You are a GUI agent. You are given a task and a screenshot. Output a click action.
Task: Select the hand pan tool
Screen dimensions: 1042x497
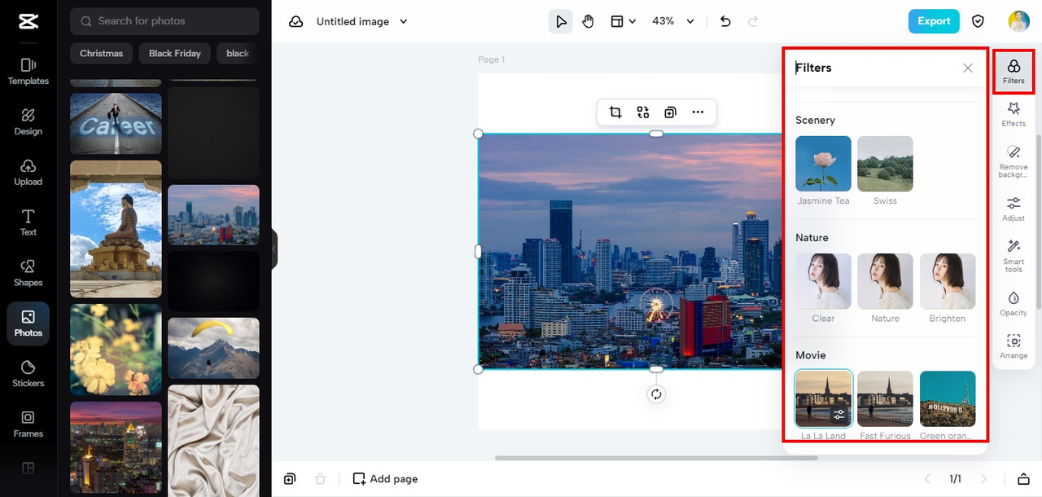(x=588, y=21)
